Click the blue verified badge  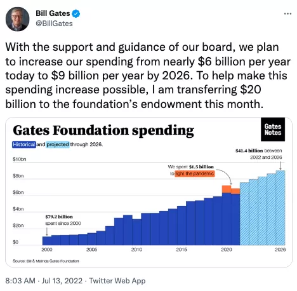[x=76, y=13]
